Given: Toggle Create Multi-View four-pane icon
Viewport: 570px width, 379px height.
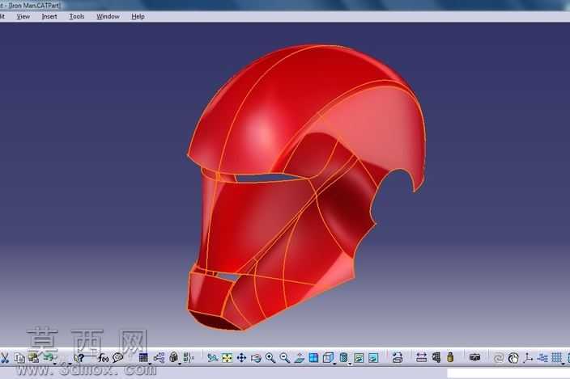Looking at the screenshot, I should pos(313,358).
